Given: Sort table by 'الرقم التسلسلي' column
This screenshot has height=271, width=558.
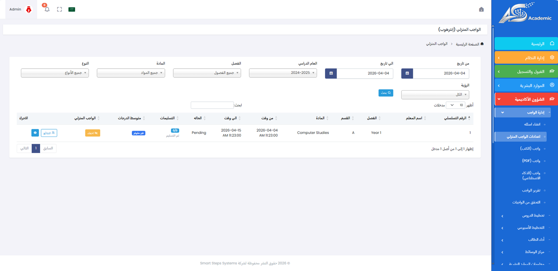Looking at the screenshot, I should [457, 118].
